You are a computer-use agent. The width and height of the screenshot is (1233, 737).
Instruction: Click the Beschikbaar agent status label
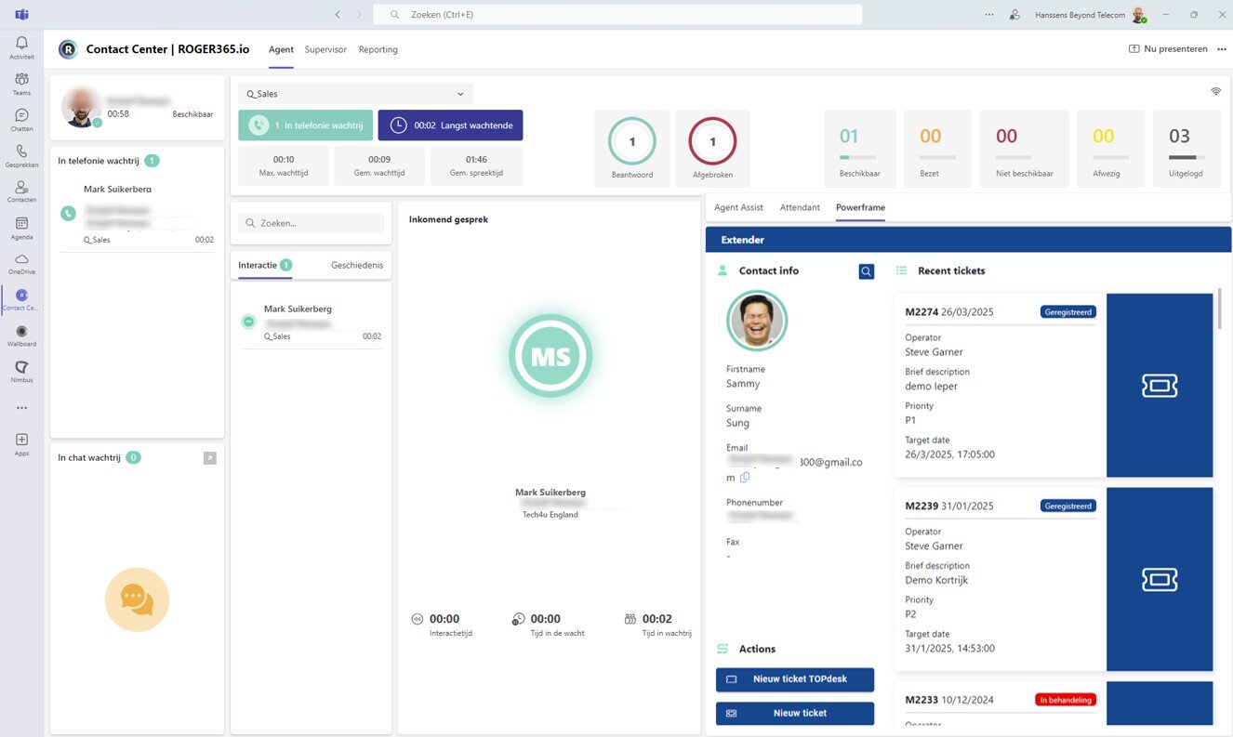click(x=192, y=114)
